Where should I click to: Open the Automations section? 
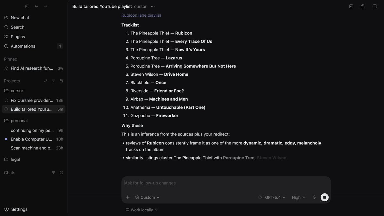click(23, 46)
